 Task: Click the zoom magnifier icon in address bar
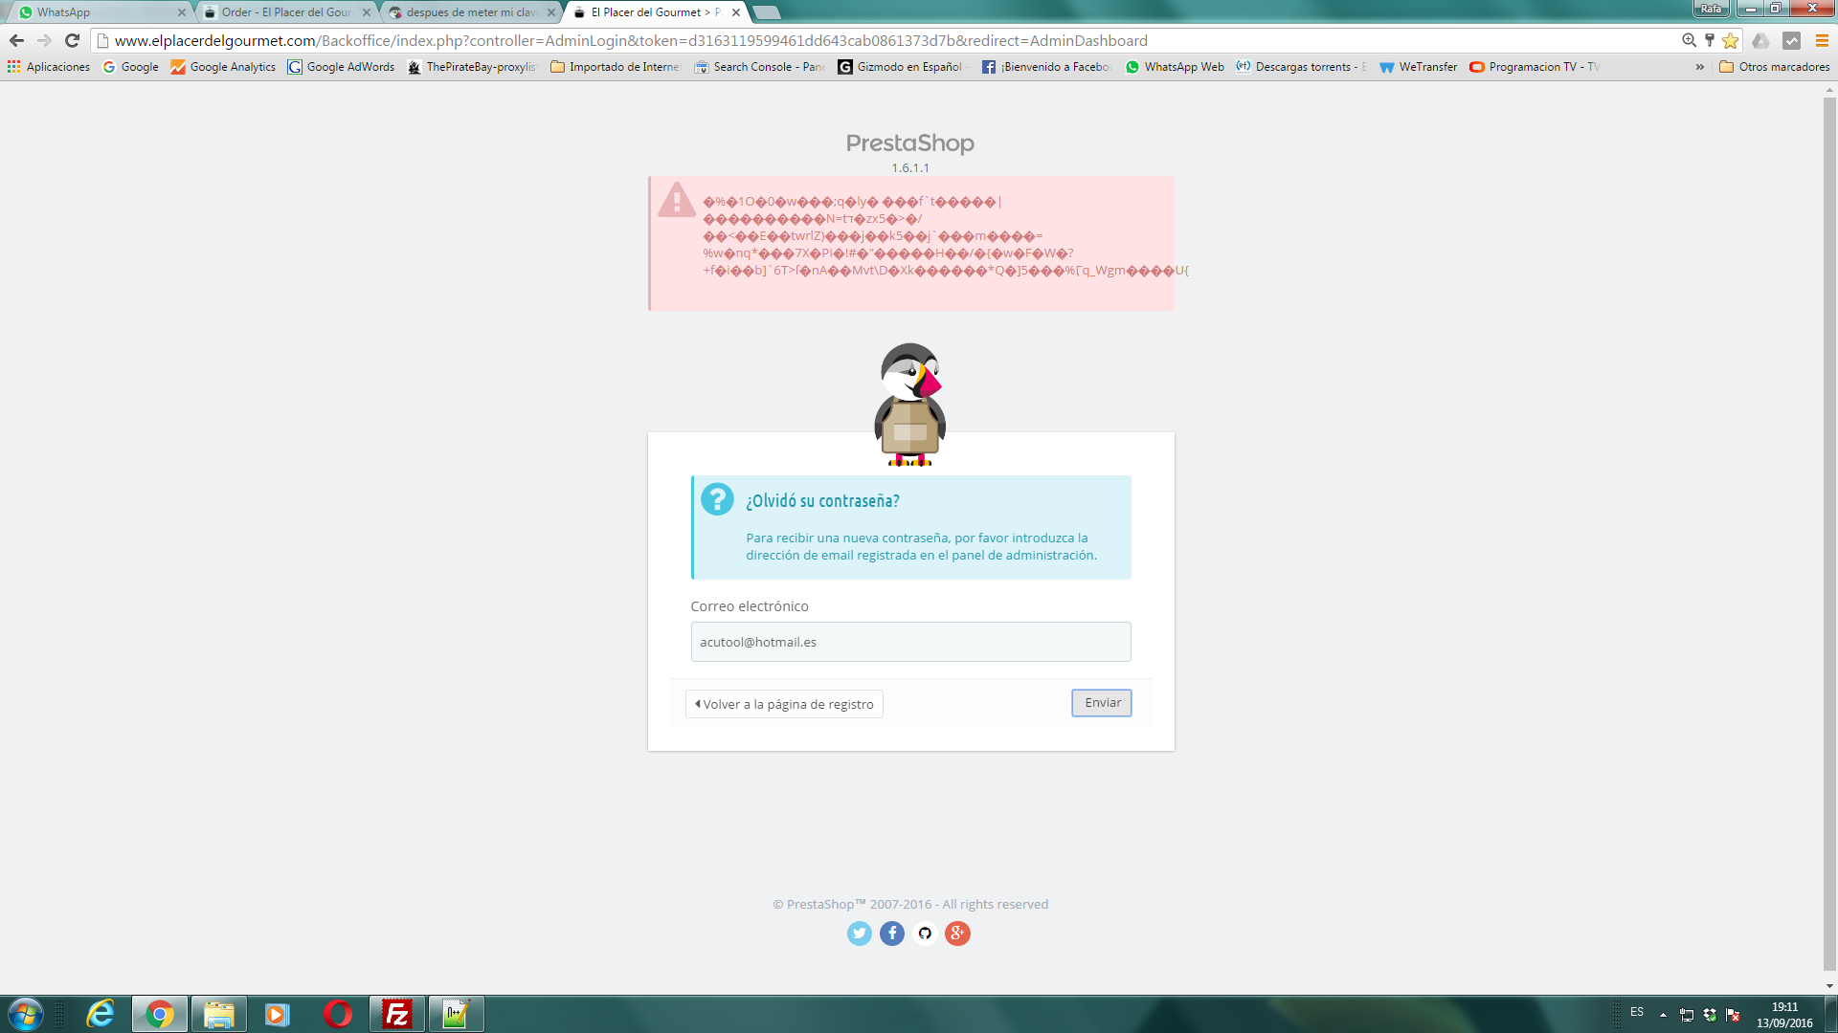point(1689,40)
